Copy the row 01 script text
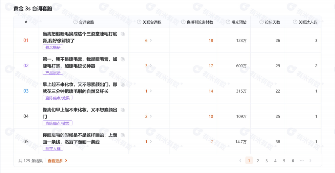The height and width of the screenshot is (173, 335). (x=123, y=34)
